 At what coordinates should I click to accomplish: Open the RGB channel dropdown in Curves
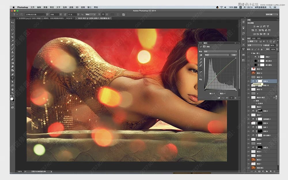pos(216,55)
